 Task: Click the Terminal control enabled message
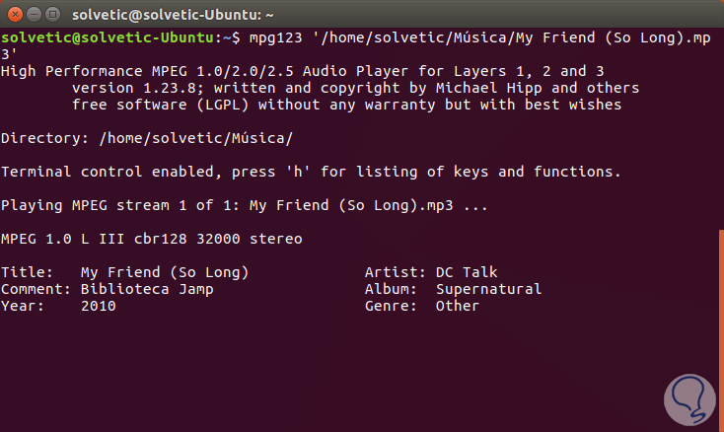pos(311,172)
